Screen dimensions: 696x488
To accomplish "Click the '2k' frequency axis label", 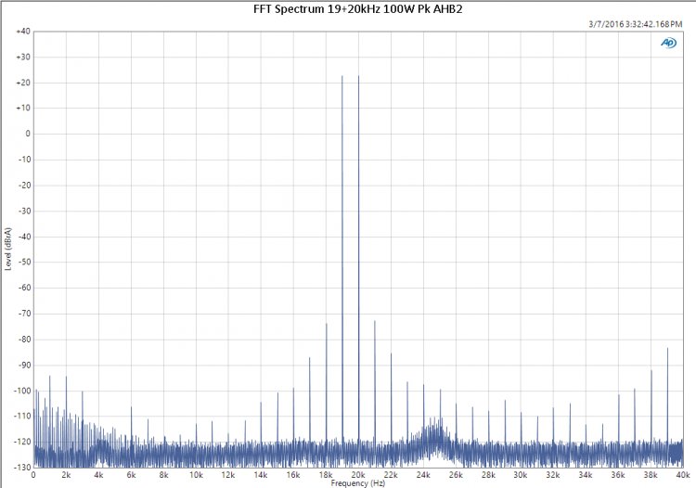I will tap(66, 475).
